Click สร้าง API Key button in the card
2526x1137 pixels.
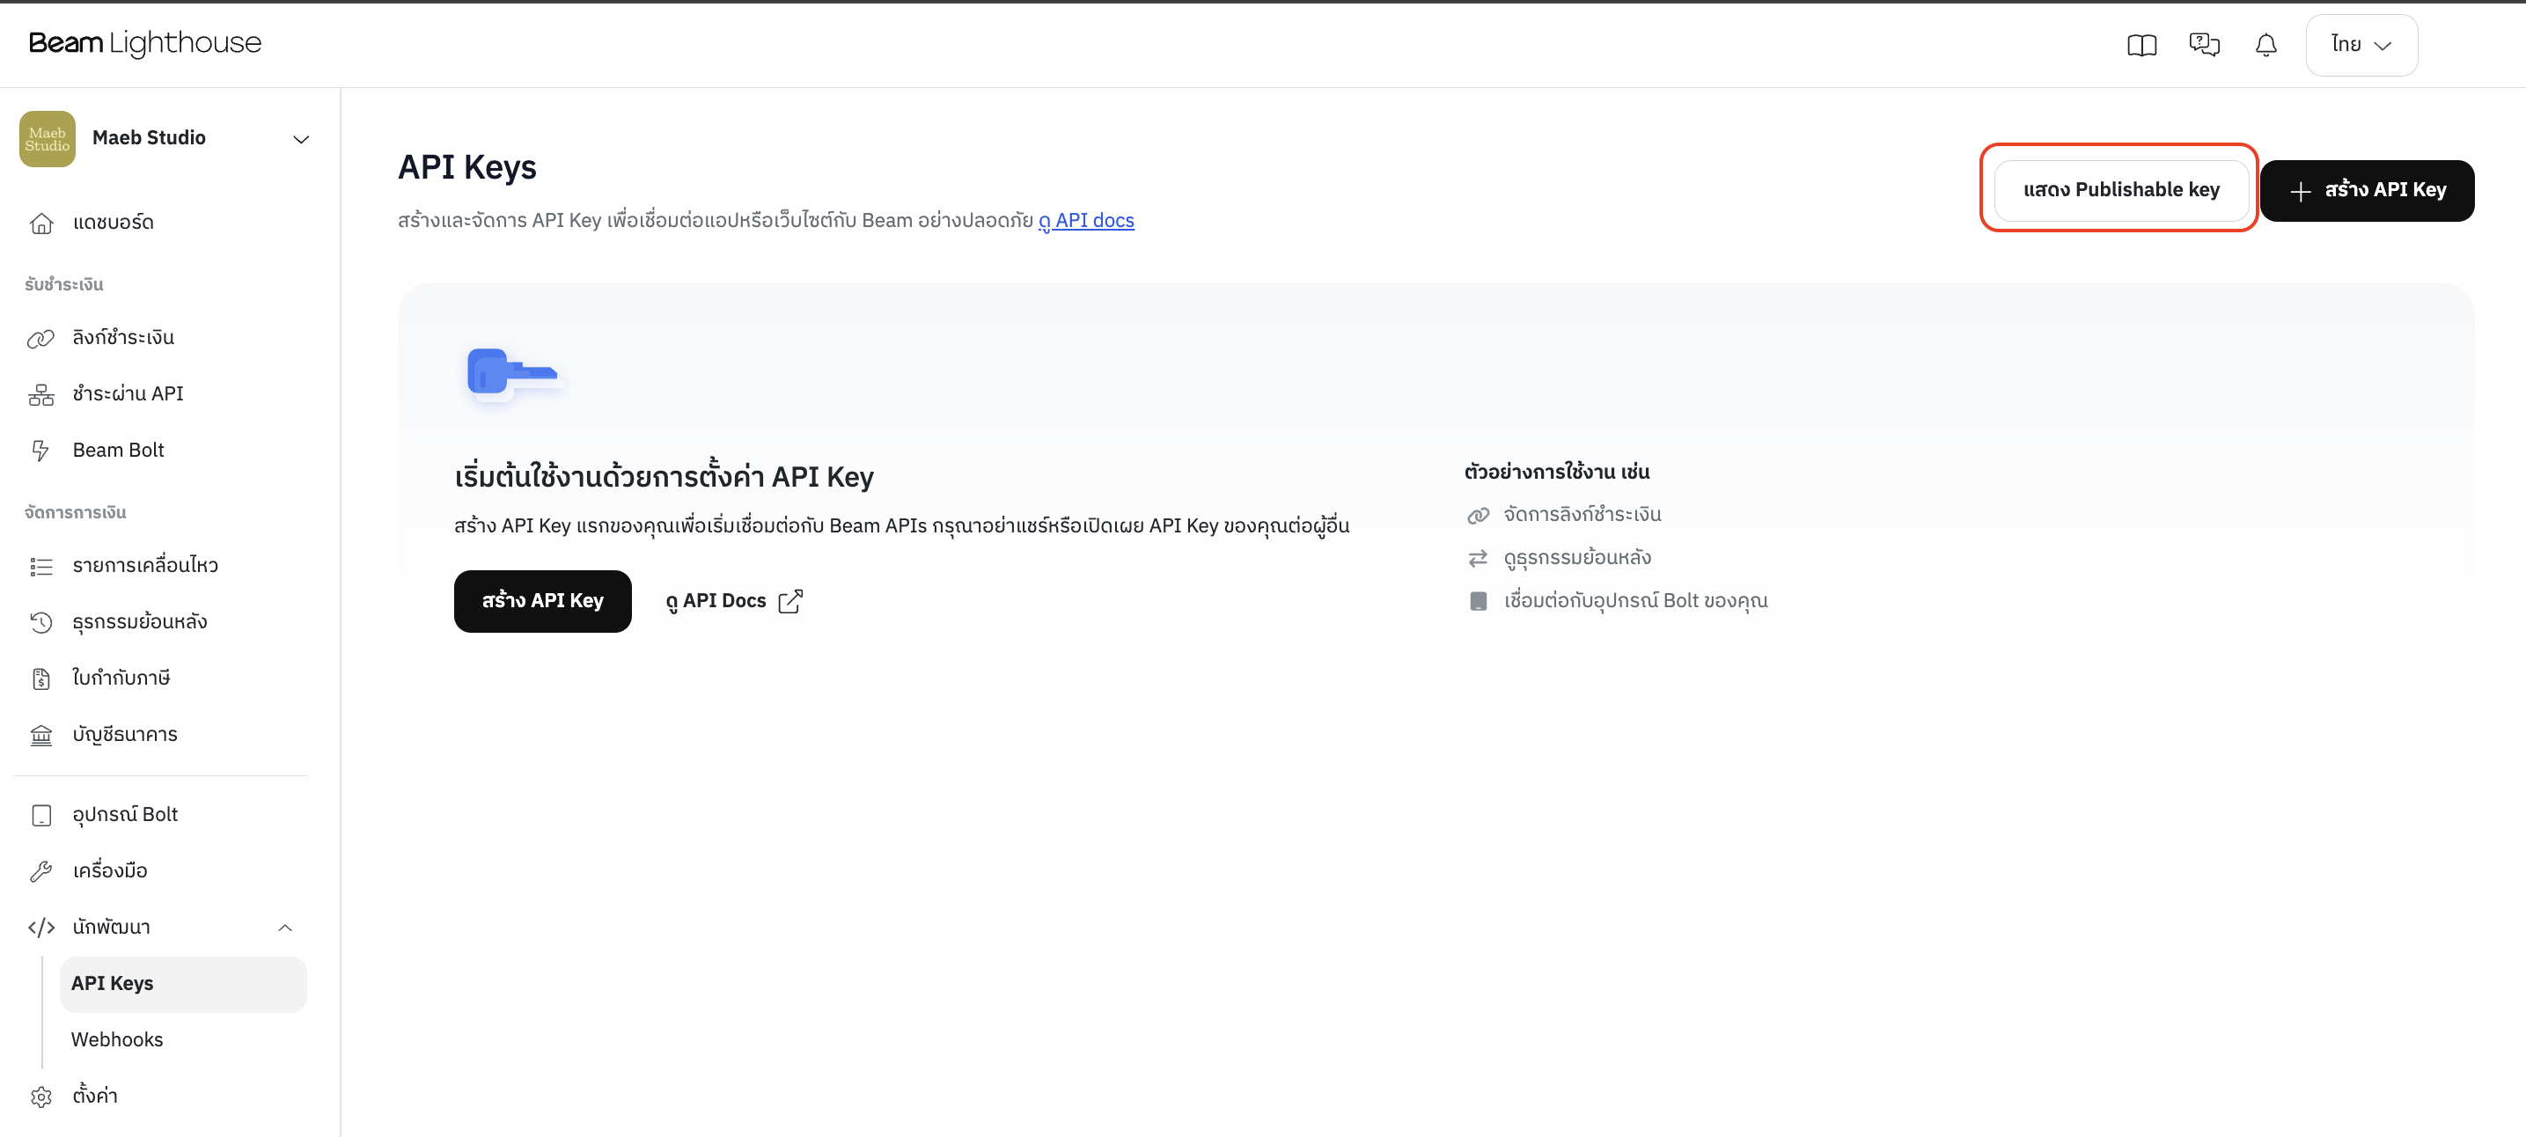pos(542,601)
